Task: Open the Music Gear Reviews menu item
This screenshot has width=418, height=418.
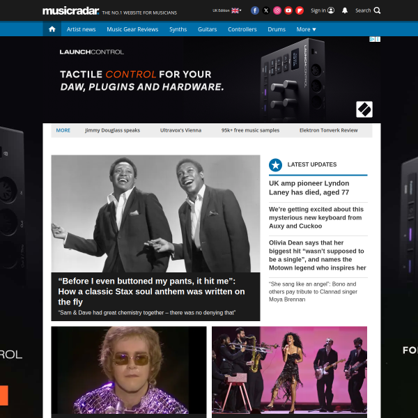Action: coord(132,29)
